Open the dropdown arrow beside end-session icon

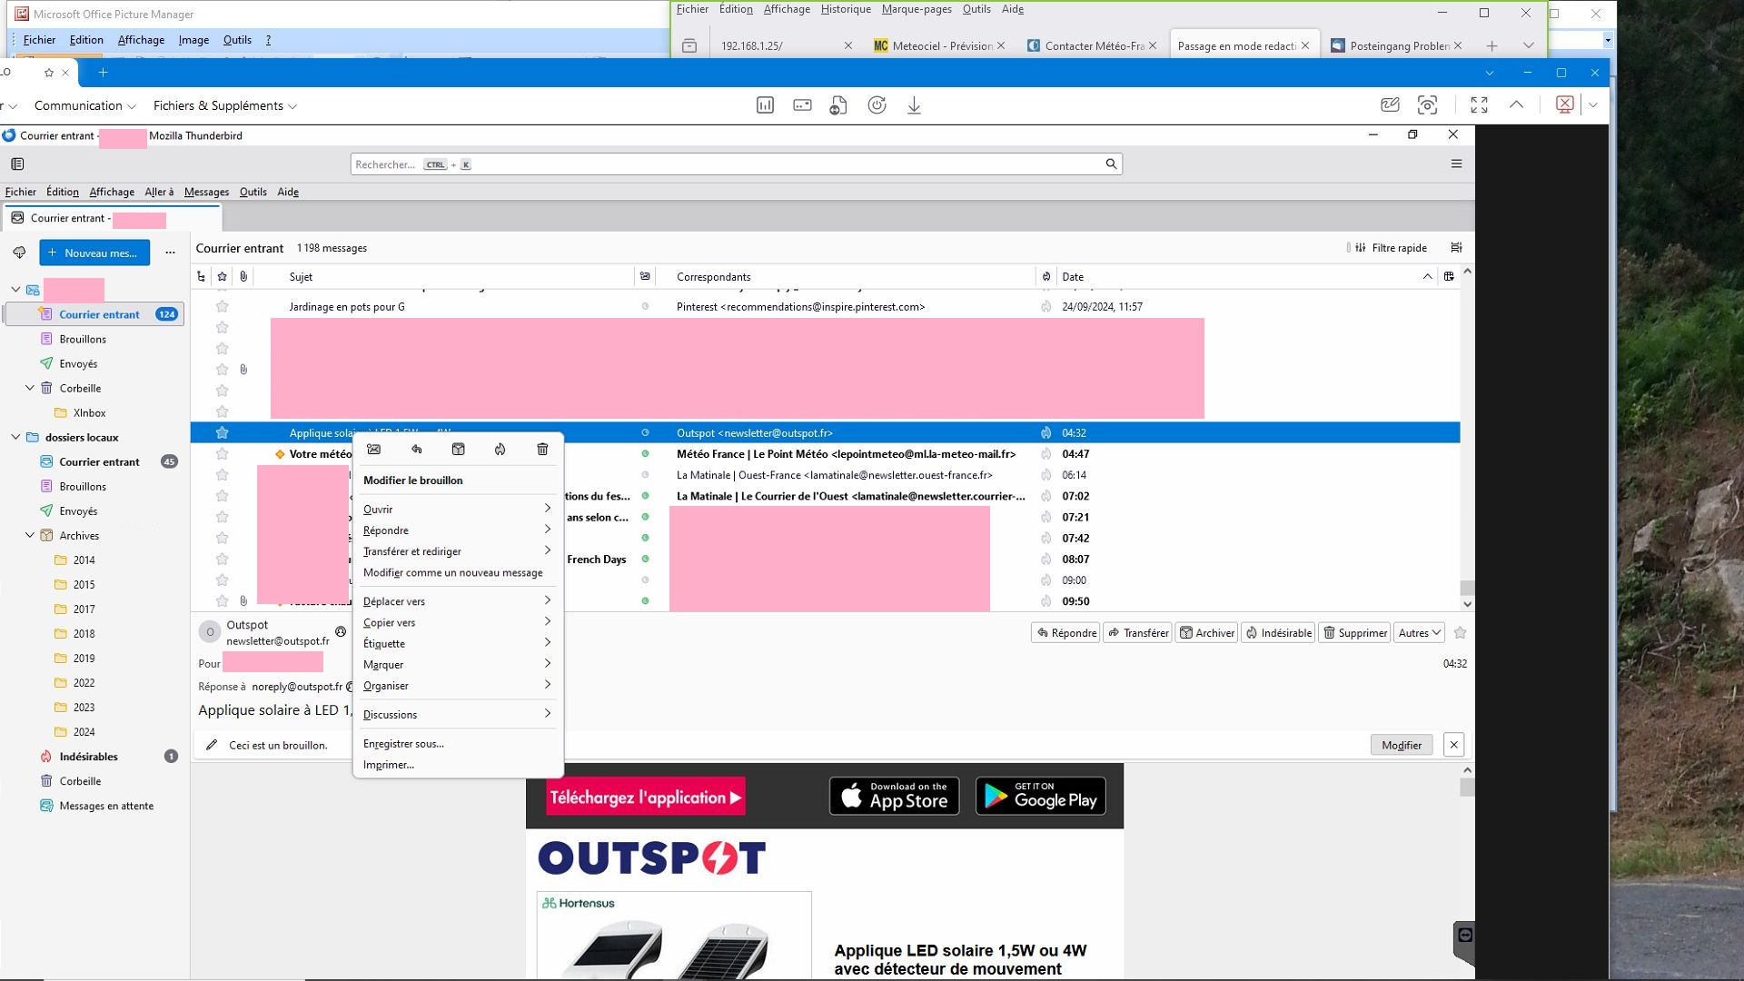(1592, 105)
